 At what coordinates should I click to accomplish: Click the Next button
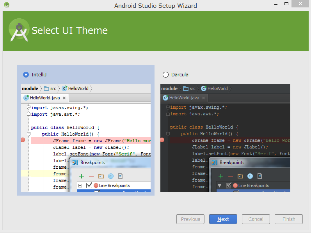click(x=223, y=219)
